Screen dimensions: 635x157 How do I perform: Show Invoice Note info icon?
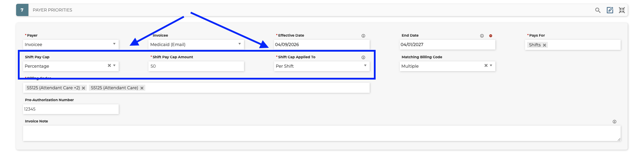pyautogui.click(x=614, y=122)
